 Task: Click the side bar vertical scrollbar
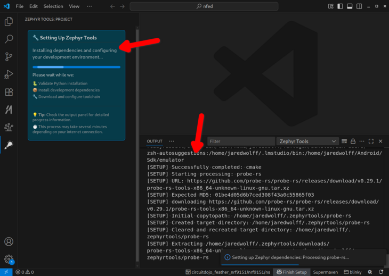(x=137, y=146)
